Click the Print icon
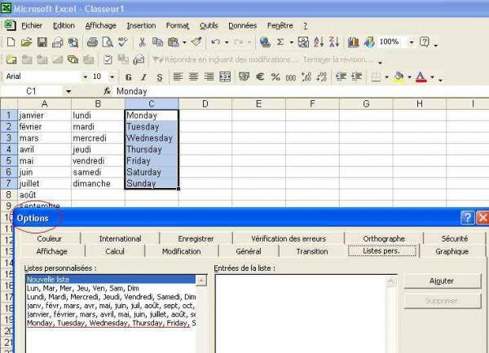This screenshot has width=489, height=353. [x=92, y=42]
